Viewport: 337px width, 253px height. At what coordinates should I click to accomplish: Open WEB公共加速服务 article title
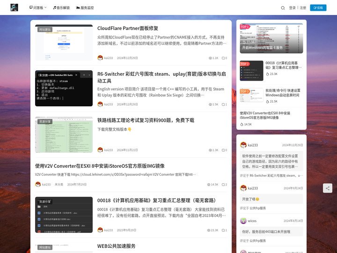(x=116, y=246)
